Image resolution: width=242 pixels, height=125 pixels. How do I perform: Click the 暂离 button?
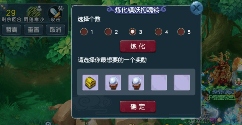point(12,29)
